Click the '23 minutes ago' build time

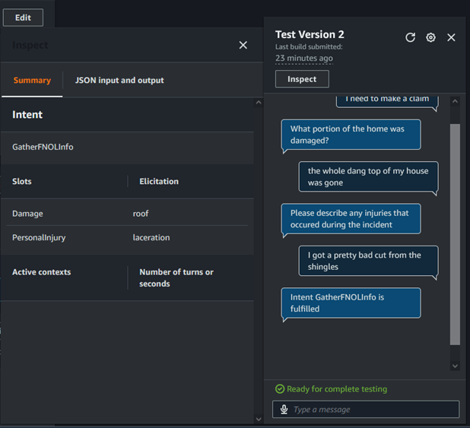[x=303, y=58]
